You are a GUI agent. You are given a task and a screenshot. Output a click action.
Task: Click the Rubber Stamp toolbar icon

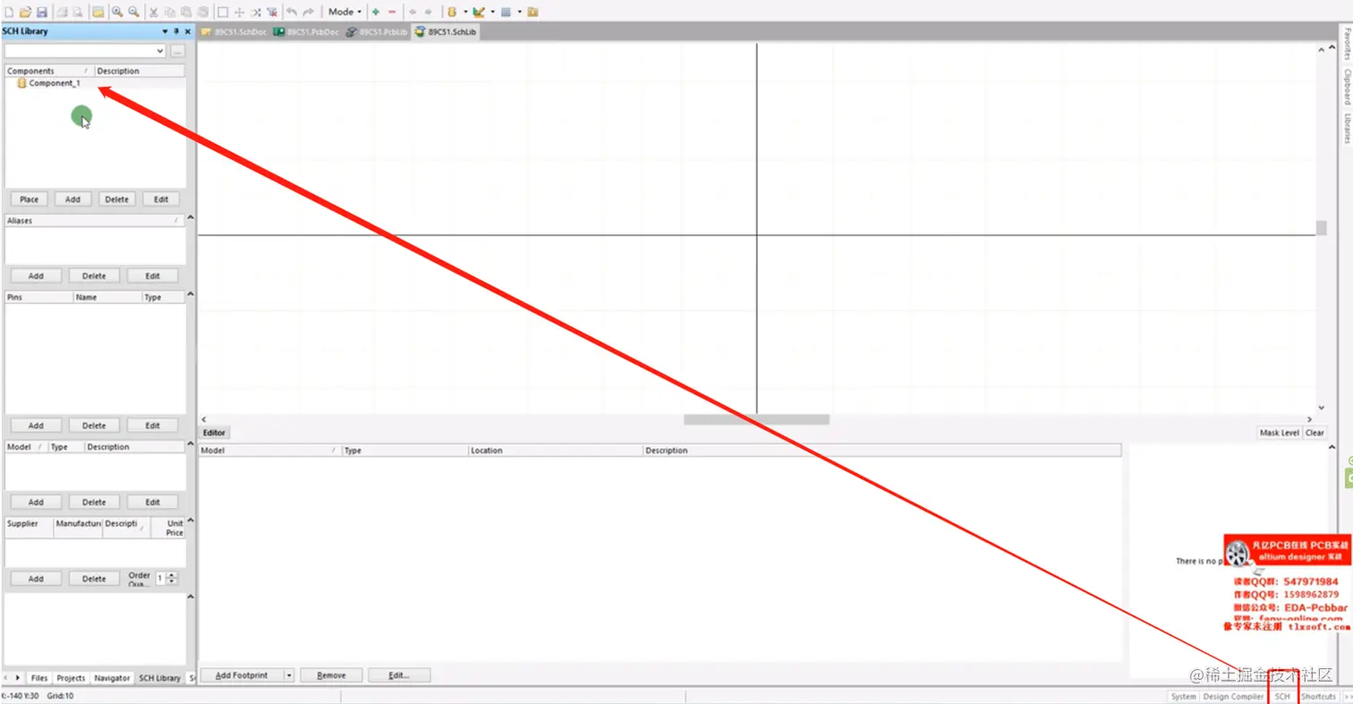202,12
